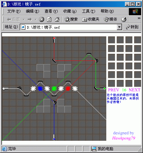Click the mirror below the green star

tap(54, 95)
